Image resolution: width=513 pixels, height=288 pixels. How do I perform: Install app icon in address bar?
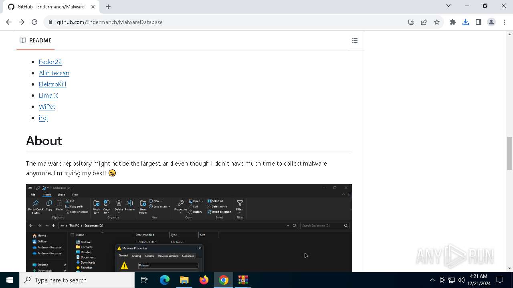click(x=411, y=22)
